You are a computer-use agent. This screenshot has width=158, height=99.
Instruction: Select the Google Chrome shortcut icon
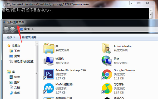pyautogui.click(x=107, y=75)
